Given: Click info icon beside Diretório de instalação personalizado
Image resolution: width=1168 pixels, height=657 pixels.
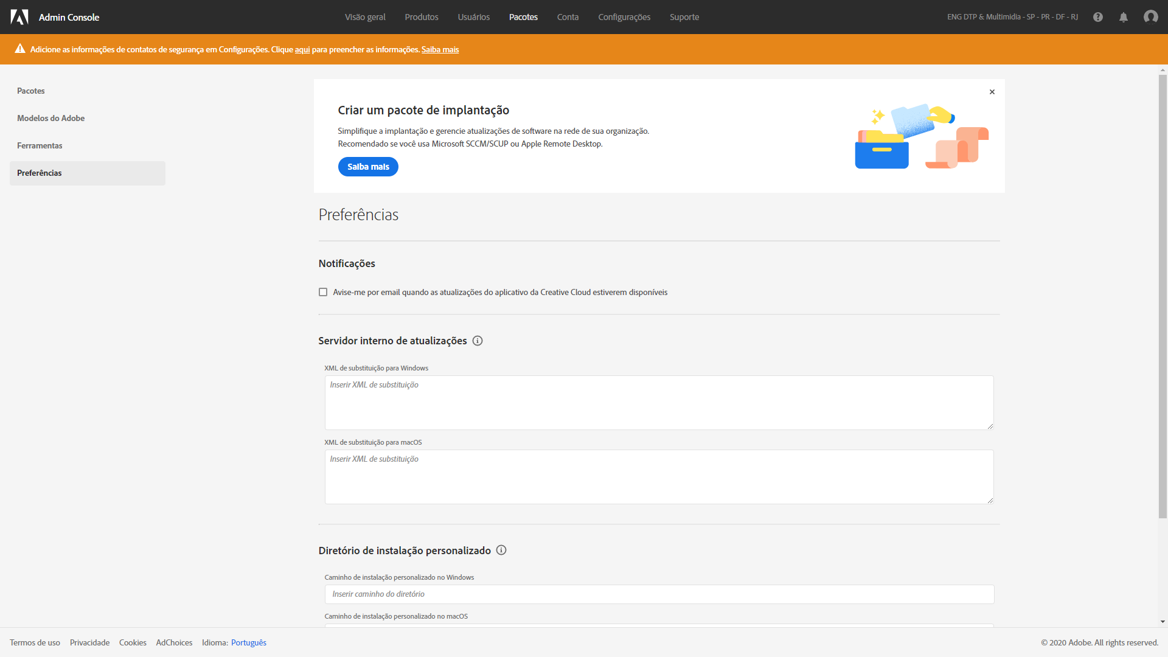Looking at the screenshot, I should coord(501,550).
